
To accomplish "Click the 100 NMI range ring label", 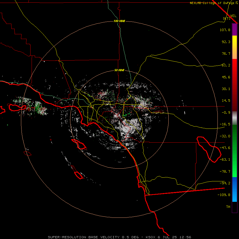I will 119,21.
